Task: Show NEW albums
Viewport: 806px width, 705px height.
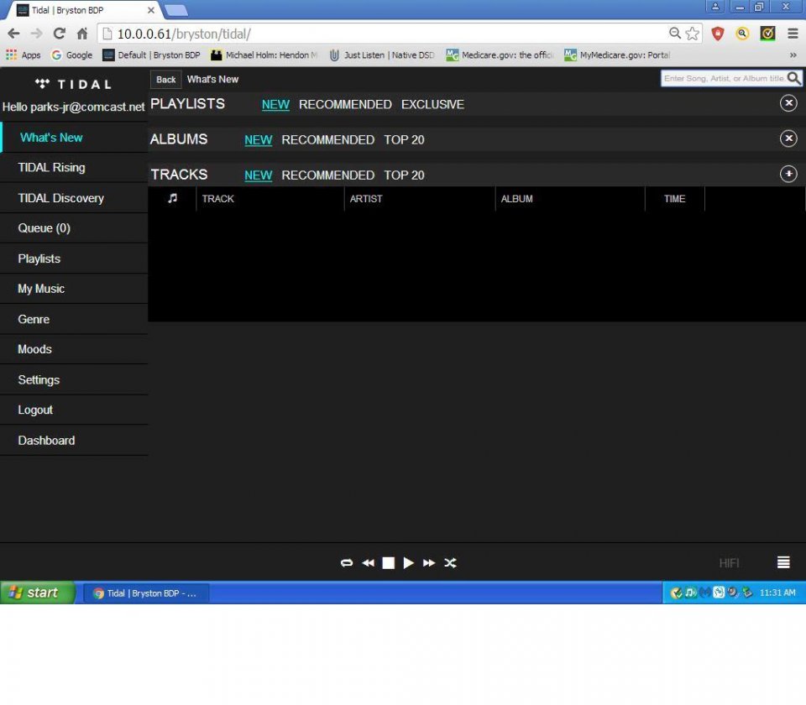Action: pos(258,140)
